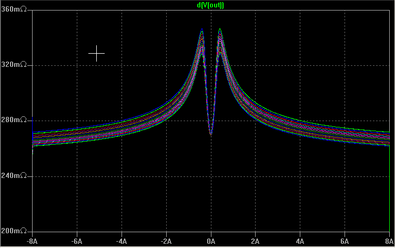Click the 6A horizontal axis label
Image resolution: width=395 pixels, height=248 pixels.
pos(345,242)
